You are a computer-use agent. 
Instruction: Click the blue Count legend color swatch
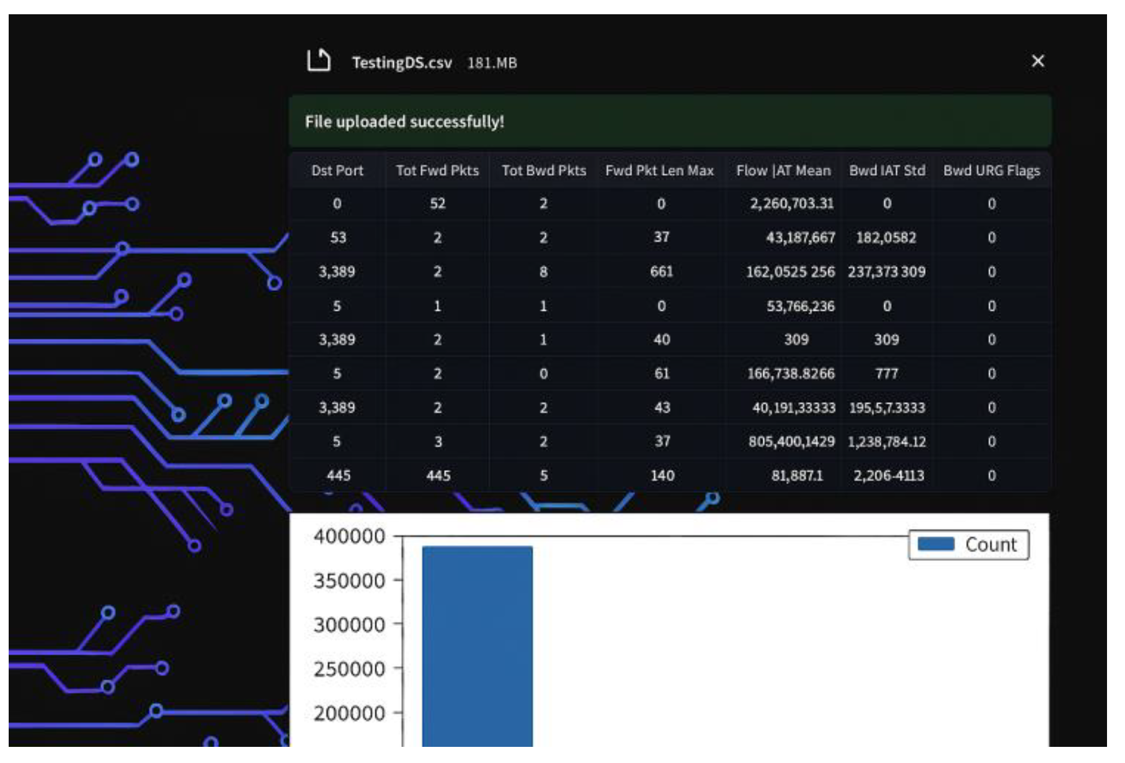click(935, 544)
